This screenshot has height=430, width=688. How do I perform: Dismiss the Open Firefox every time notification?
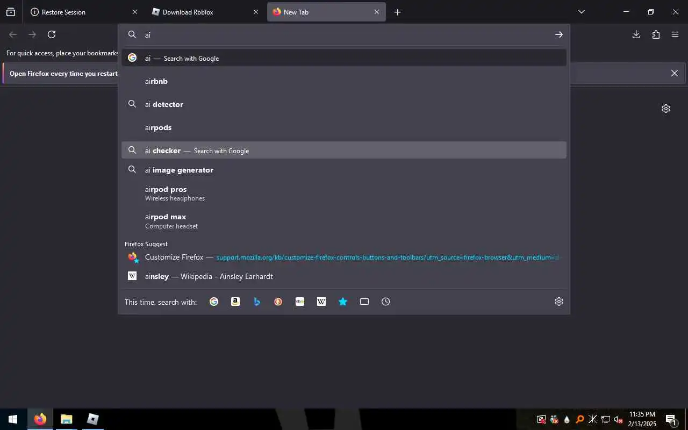(x=675, y=73)
